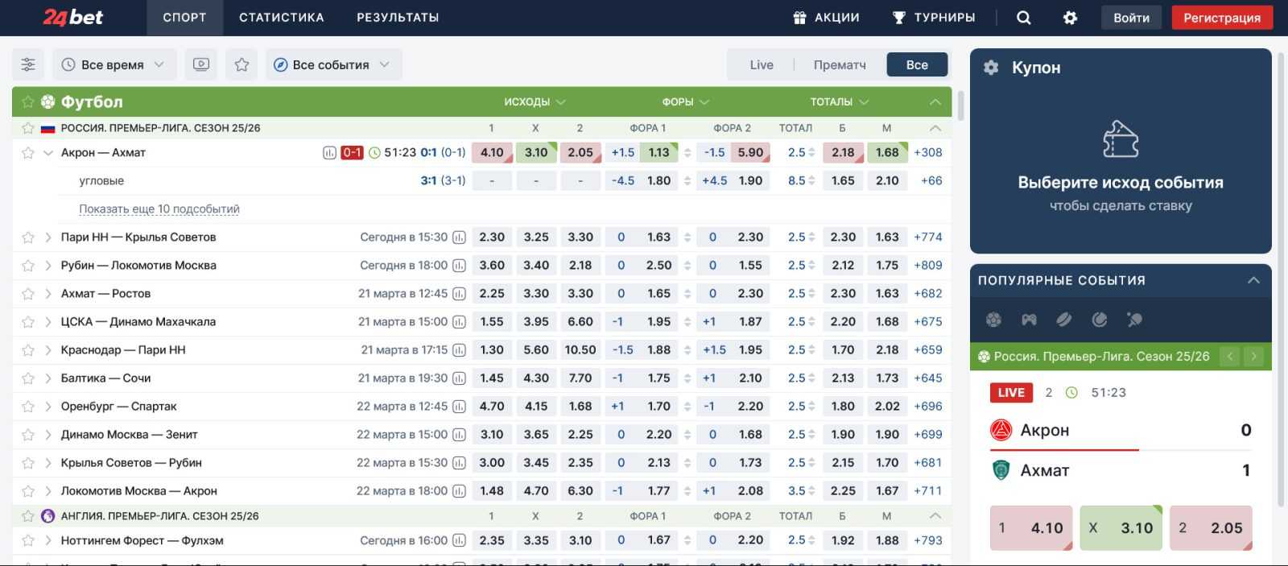The height and width of the screenshot is (566, 1288).
Task: Add Краснодар — Пари НН to favorites
Action: click(x=28, y=349)
